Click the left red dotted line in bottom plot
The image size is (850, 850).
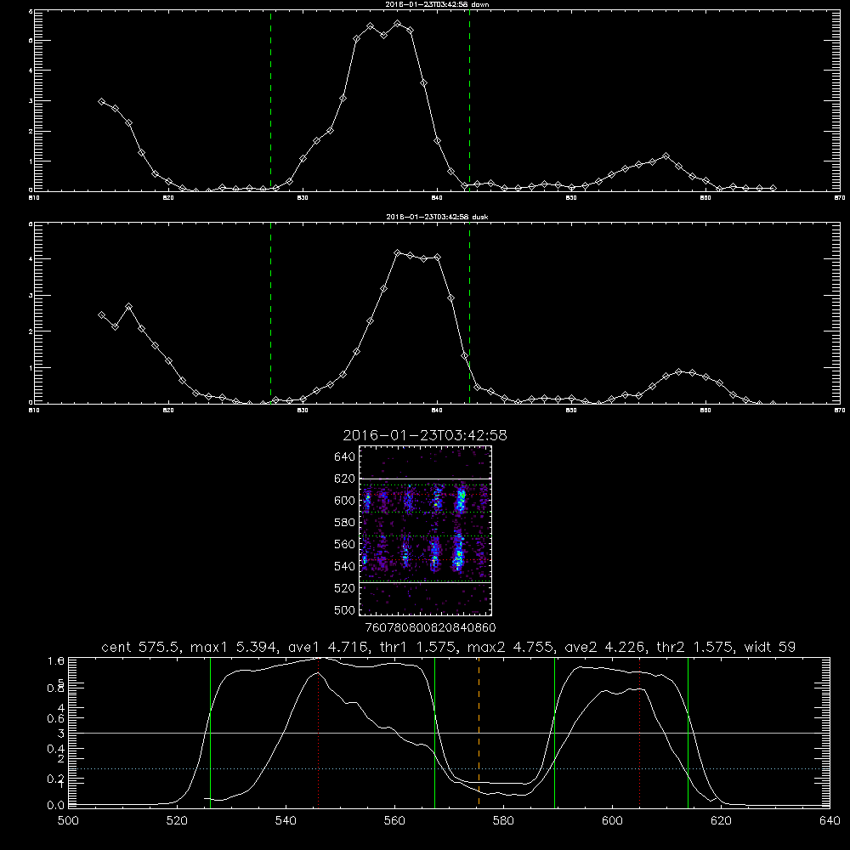pyautogui.click(x=318, y=732)
